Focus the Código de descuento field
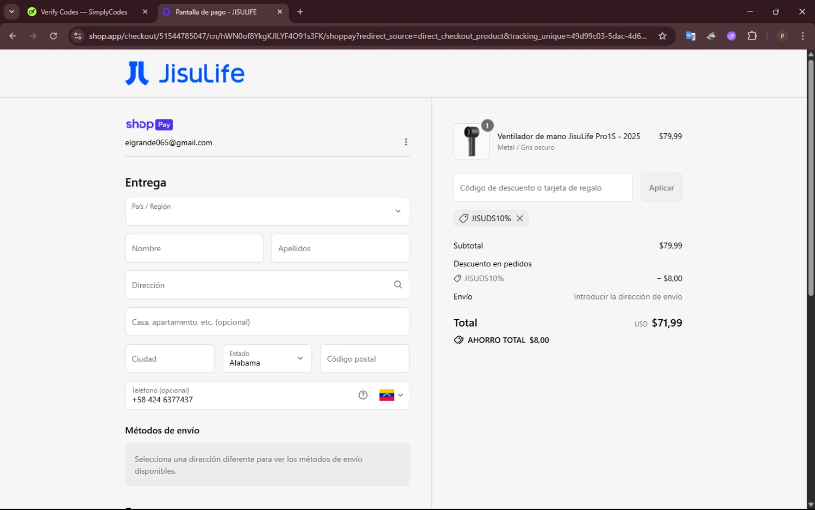 [543, 188]
